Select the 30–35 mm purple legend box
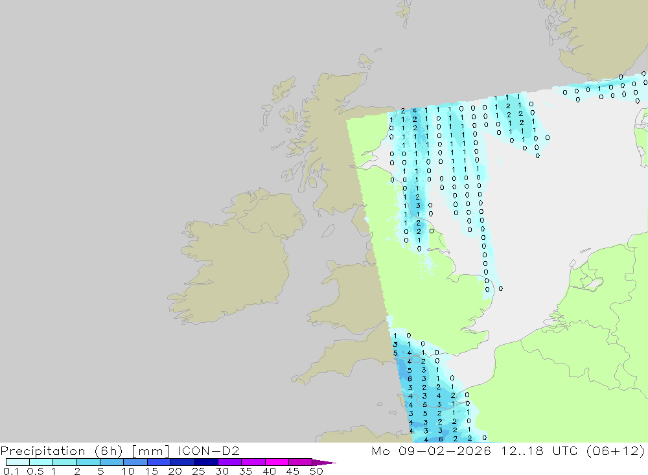This screenshot has height=475, width=648. click(230, 462)
